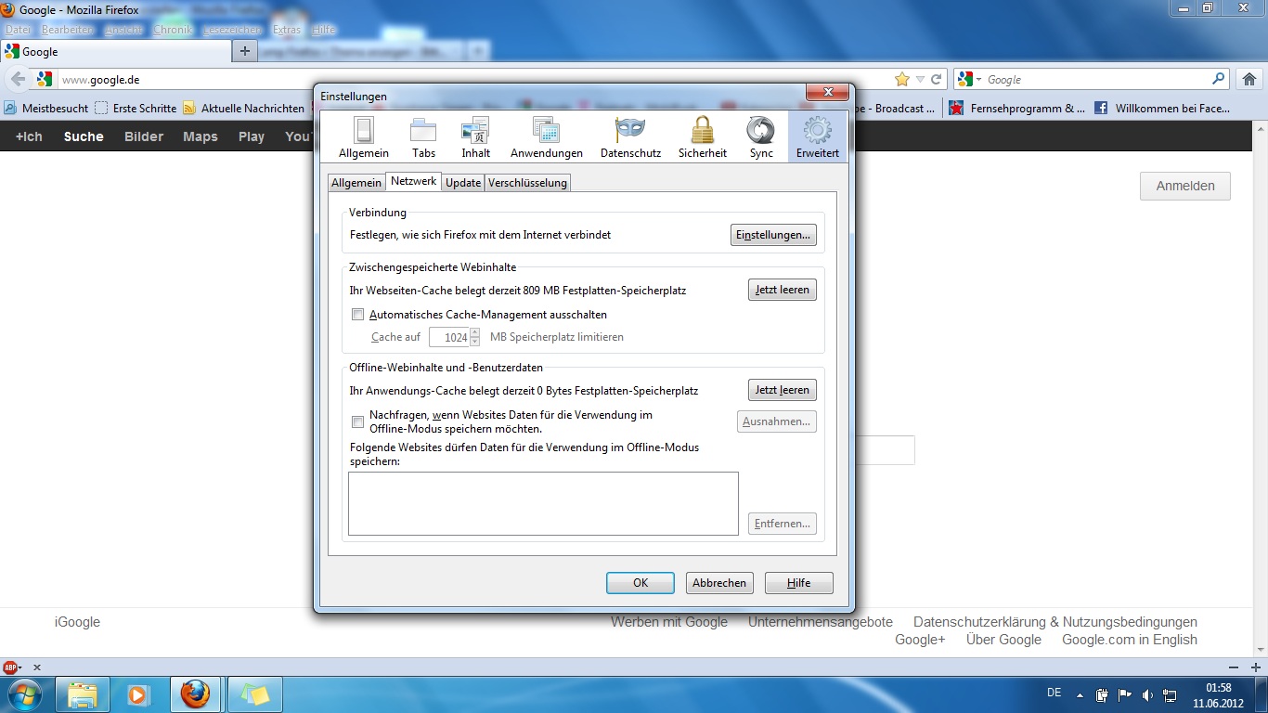Open the search engine selector dropdown
The width and height of the screenshot is (1268, 713).
pos(970,79)
